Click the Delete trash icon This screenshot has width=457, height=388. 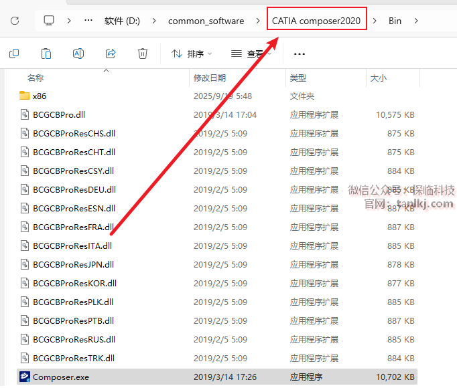tap(143, 54)
